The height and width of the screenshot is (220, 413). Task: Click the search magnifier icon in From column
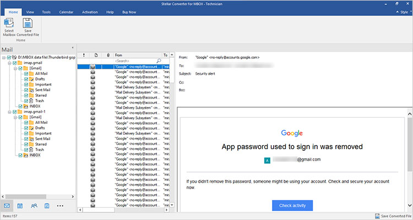click(x=159, y=61)
